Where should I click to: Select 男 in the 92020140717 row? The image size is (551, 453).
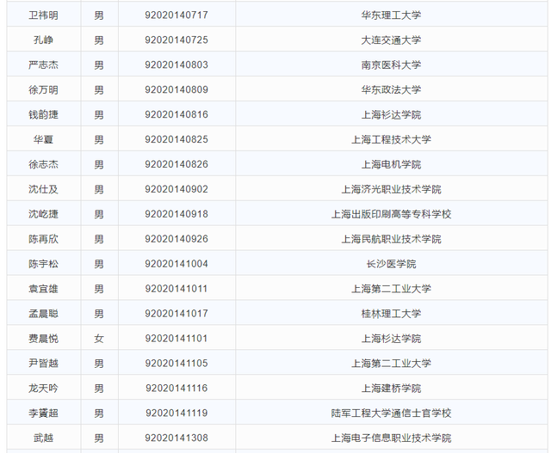[x=99, y=15]
